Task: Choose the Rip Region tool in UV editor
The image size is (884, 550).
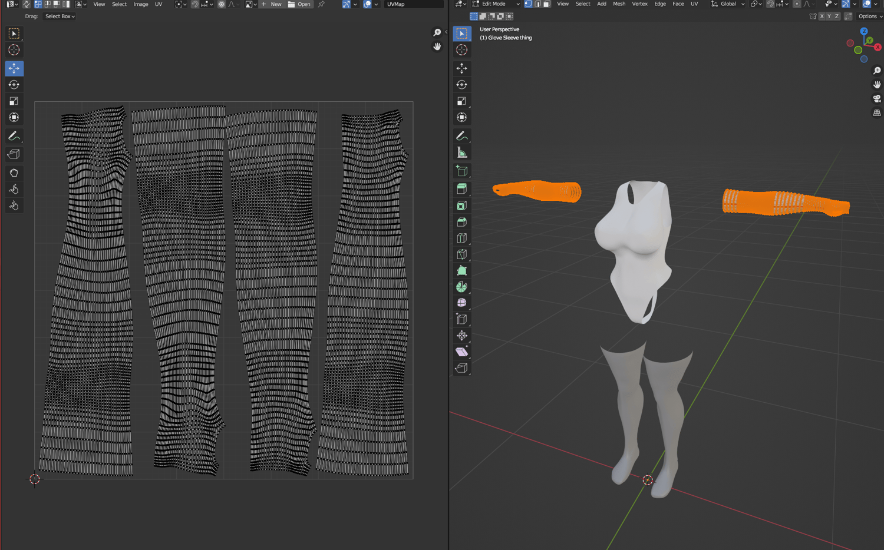Action: pyautogui.click(x=14, y=154)
